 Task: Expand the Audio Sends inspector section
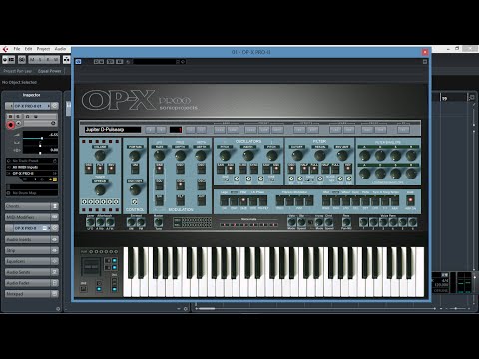28,272
